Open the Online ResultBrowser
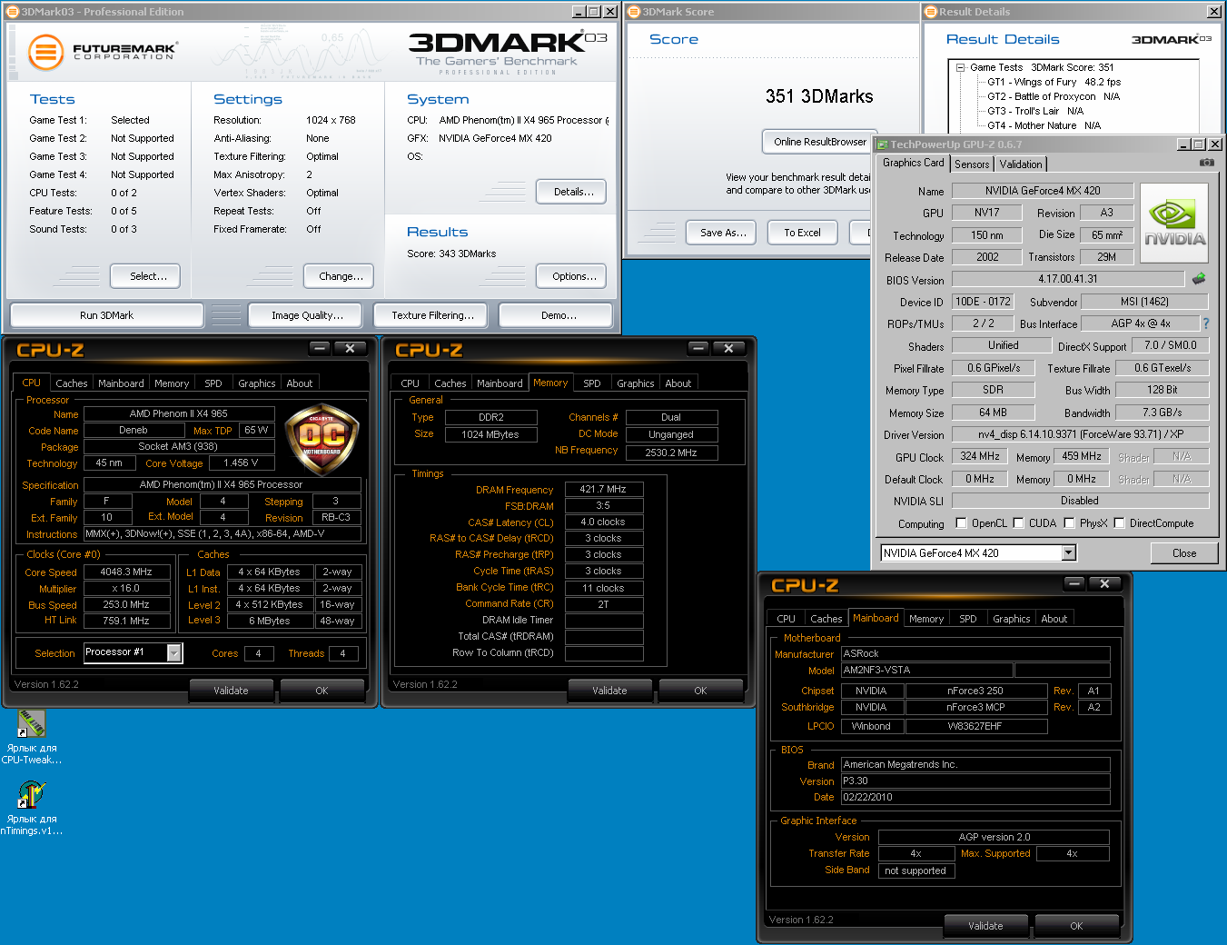The height and width of the screenshot is (945, 1227). [x=817, y=142]
